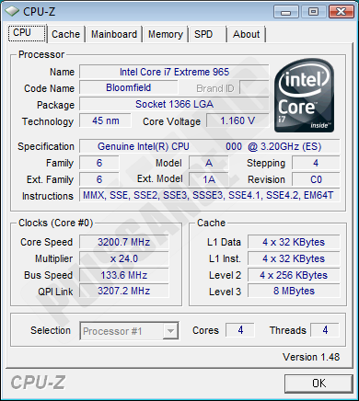Viewport: 359px width, 401px height.
Task: Click the Package value Socket 1366 LGA
Action: tap(174, 104)
